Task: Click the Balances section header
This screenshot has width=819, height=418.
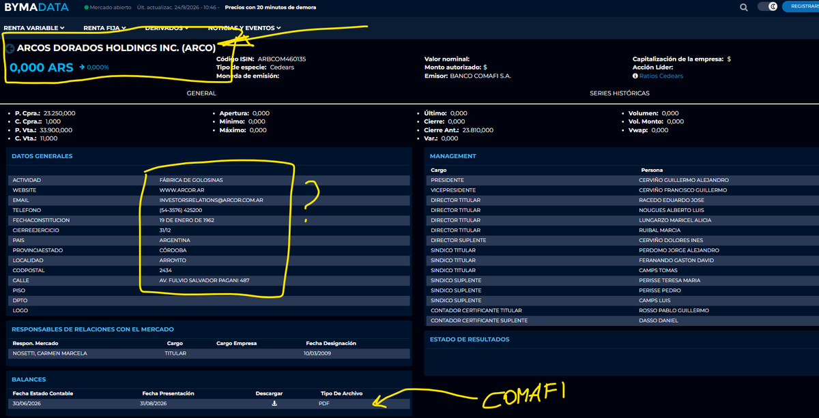Action: pos(29,379)
